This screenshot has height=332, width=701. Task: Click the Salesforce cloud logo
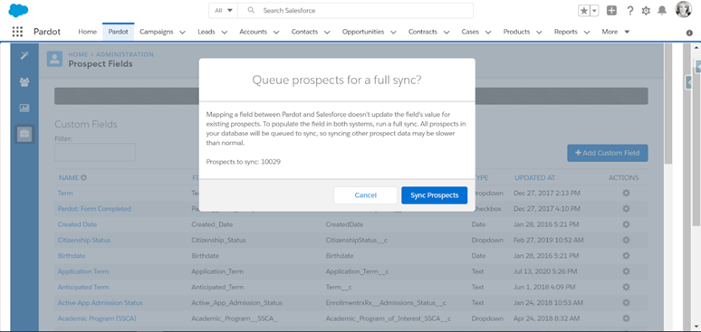(x=18, y=10)
